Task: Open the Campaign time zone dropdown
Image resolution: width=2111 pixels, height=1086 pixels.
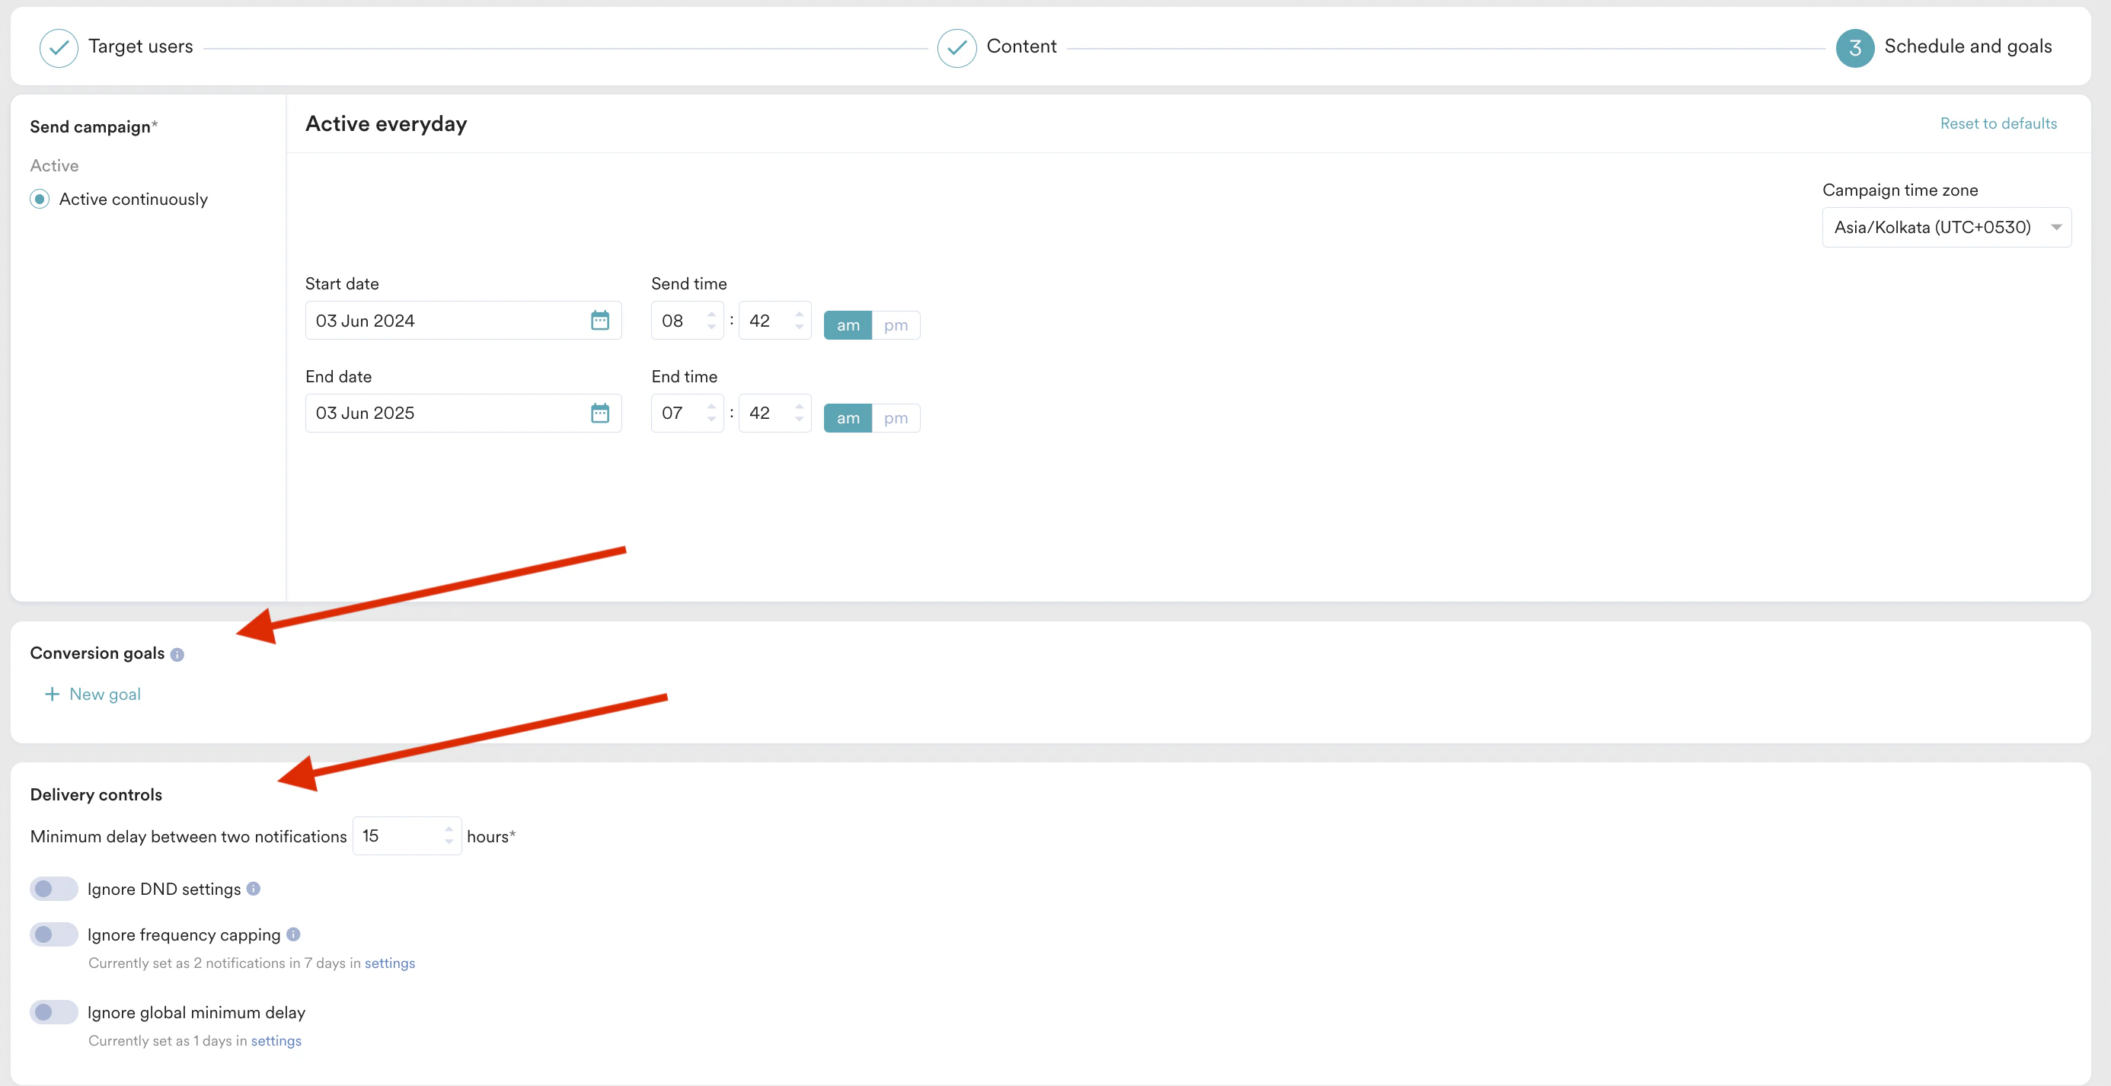Action: [1947, 227]
